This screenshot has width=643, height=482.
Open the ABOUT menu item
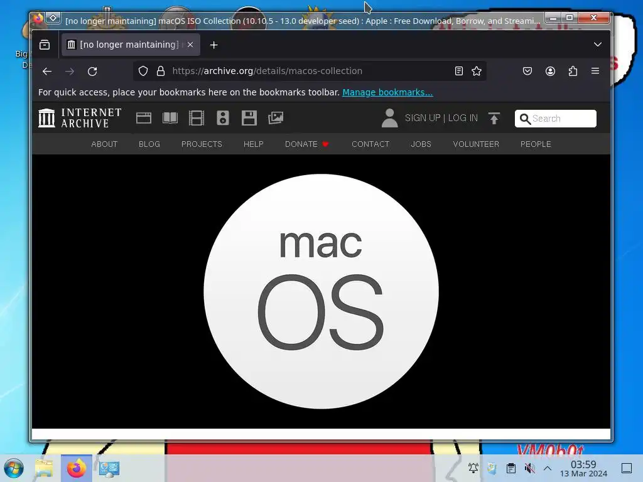coord(104,144)
